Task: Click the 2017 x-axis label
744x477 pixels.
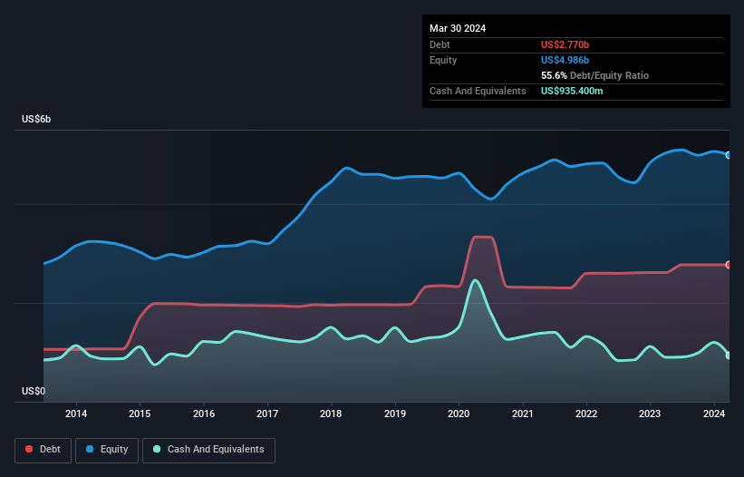Action: (x=267, y=414)
